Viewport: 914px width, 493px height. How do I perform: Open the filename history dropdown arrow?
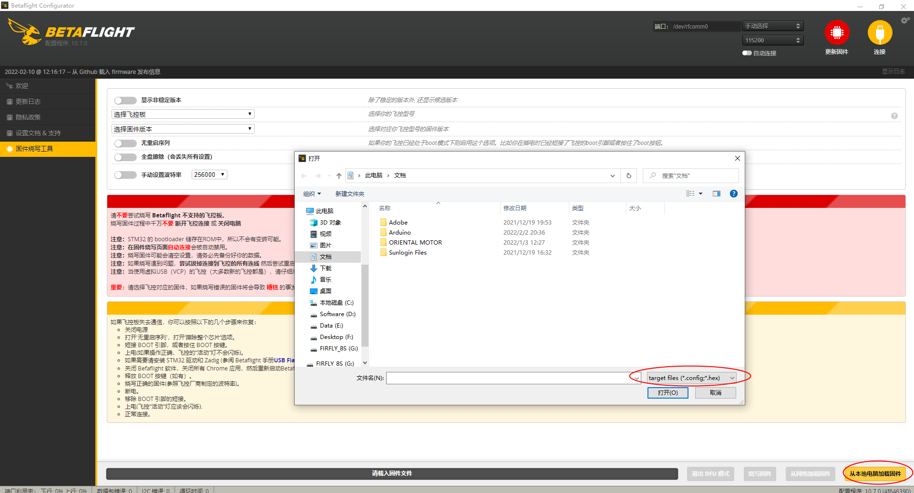[x=637, y=378]
